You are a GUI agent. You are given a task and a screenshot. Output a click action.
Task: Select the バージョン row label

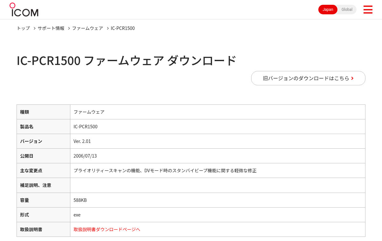coord(31,141)
